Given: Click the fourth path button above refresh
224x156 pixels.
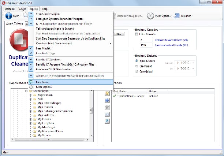Looking at the screenshot, I should pos(107,114).
